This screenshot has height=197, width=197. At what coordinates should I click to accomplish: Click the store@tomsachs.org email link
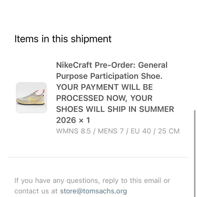click(93, 191)
